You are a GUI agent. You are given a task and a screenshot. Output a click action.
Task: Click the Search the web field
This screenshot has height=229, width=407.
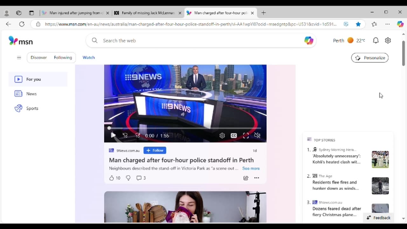[200, 40]
